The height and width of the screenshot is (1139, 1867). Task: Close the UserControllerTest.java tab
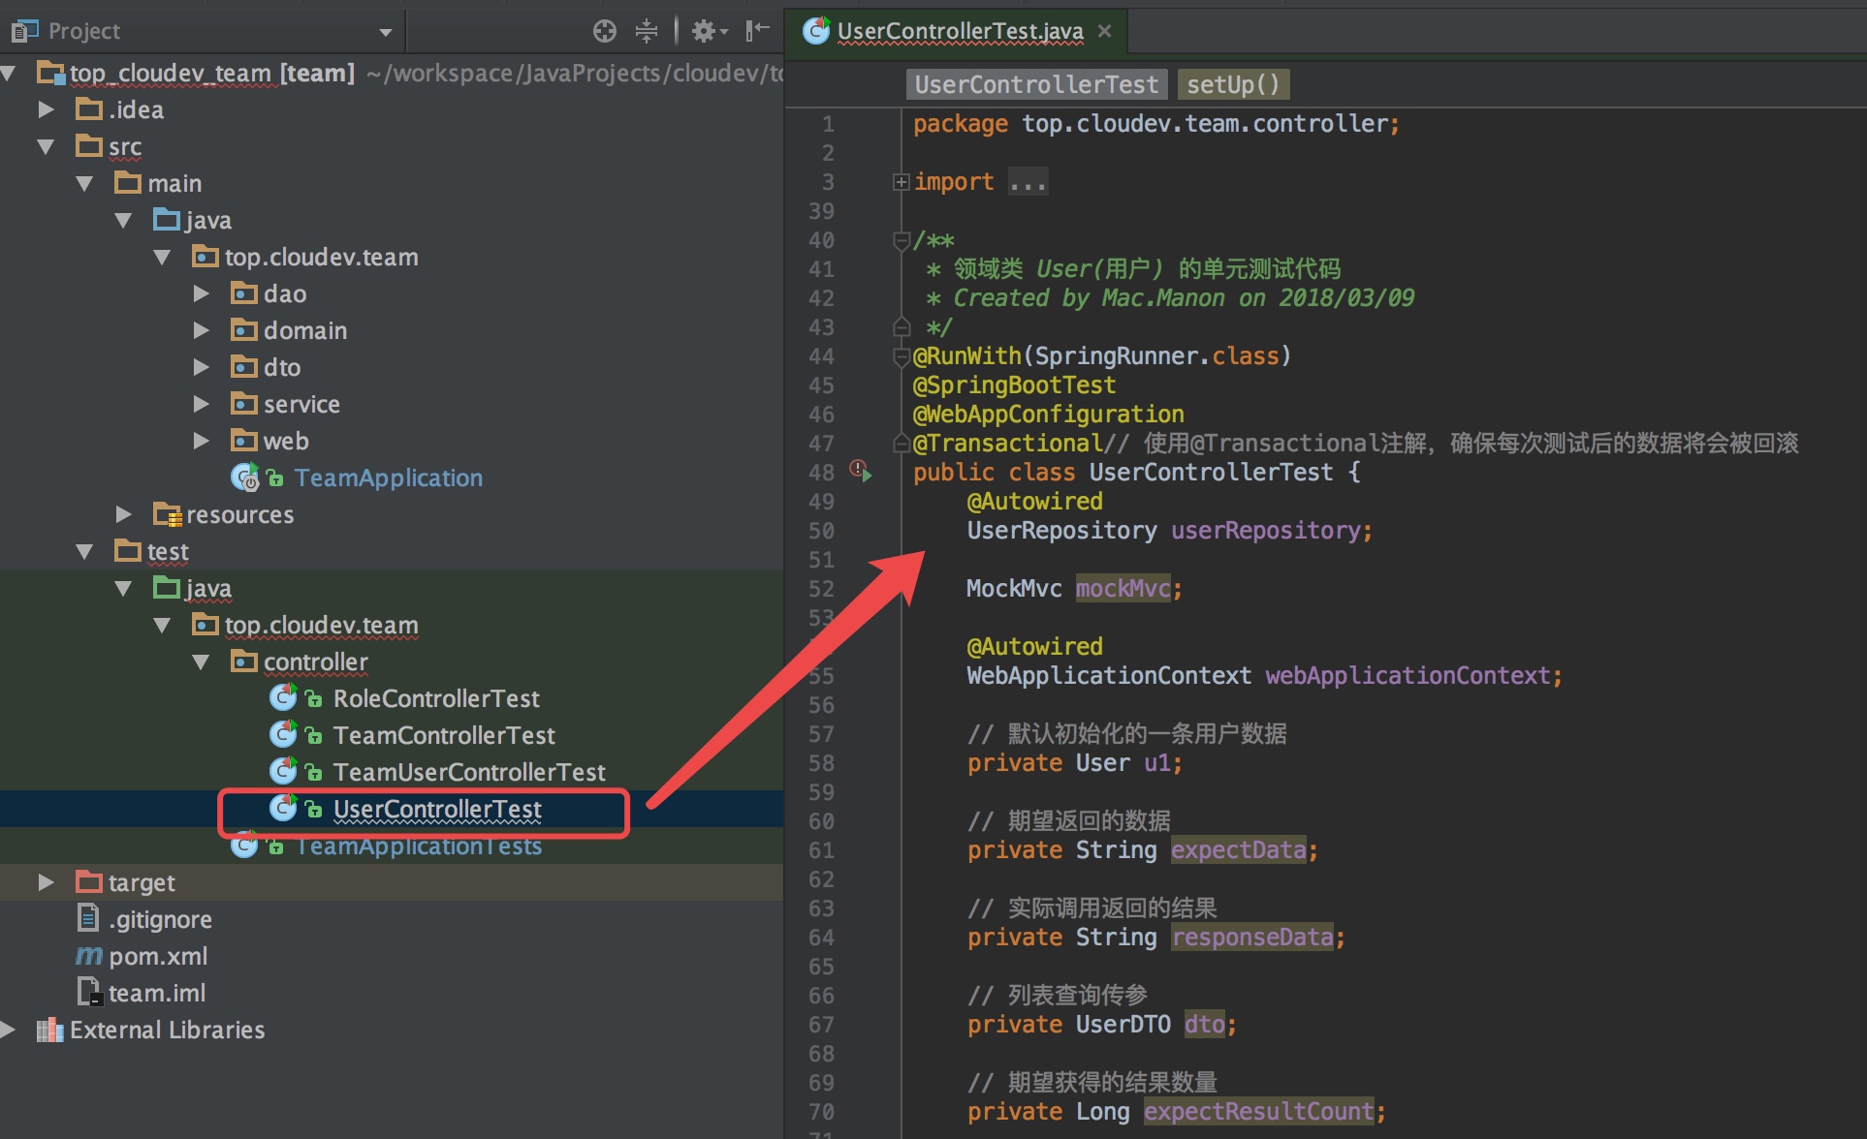(x=1104, y=31)
